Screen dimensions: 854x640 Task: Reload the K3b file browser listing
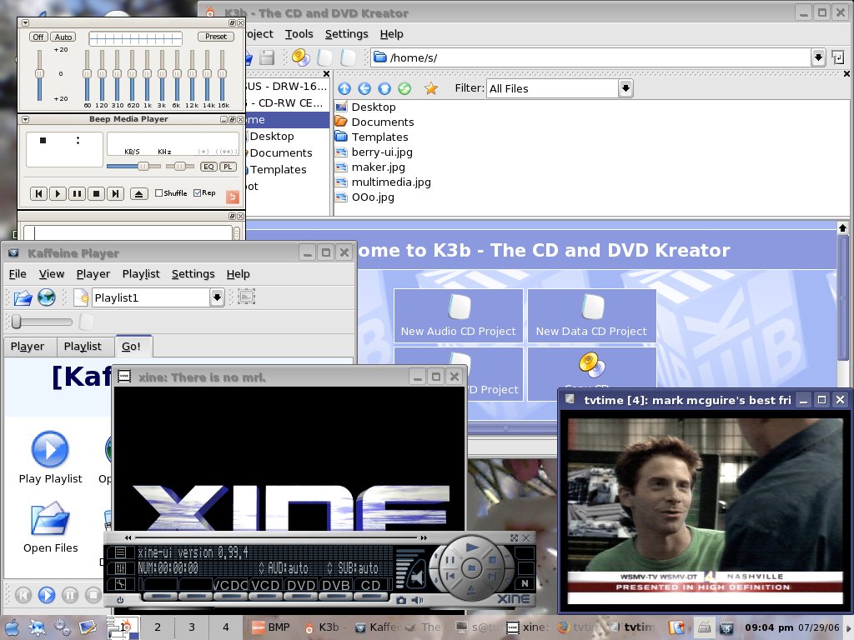click(x=404, y=88)
